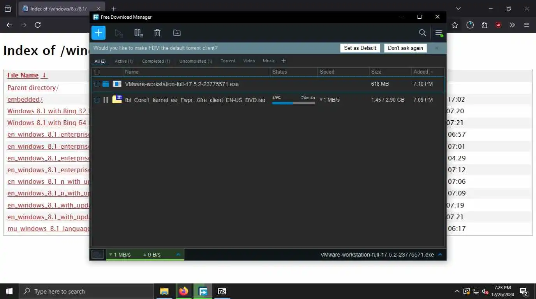Open mu_windows_8.1_language link in browser
Image resolution: width=536 pixels, height=299 pixels.
coord(48,229)
